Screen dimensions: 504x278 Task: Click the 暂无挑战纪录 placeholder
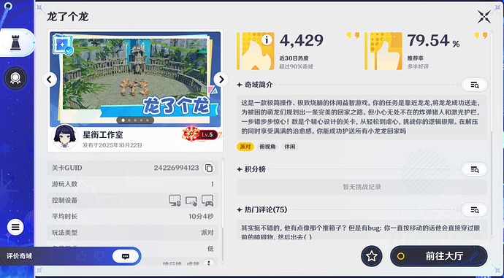362,187
